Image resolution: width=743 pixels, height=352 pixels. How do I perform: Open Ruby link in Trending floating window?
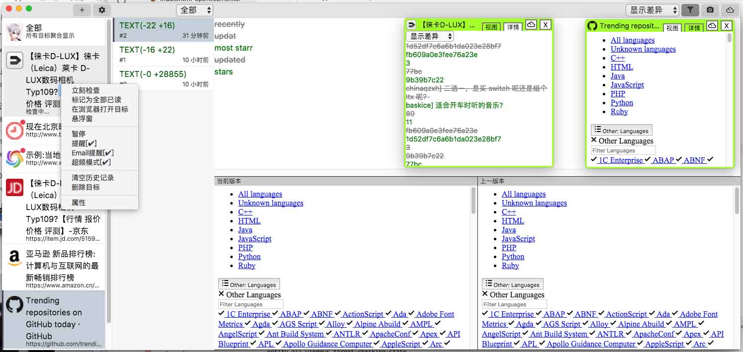pos(619,112)
